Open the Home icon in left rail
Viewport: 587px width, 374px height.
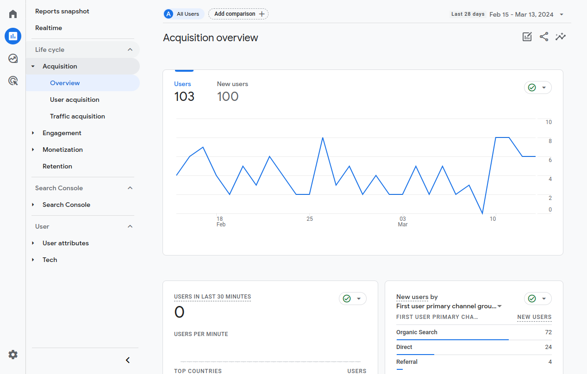[13, 14]
